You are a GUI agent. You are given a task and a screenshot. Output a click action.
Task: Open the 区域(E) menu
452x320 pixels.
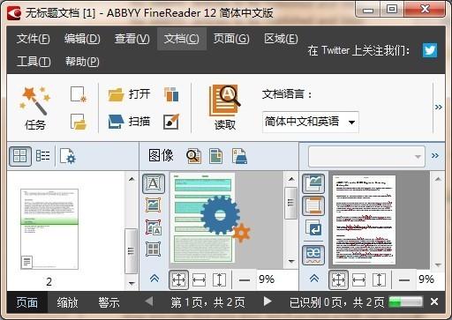281,39
